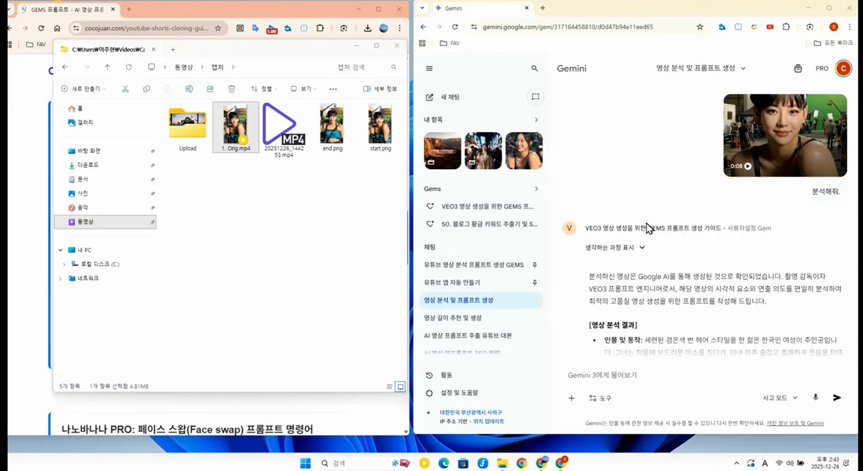Open temporary chat dashed-square icon in Gemini

pyautogui.click(x=536, y=97)
